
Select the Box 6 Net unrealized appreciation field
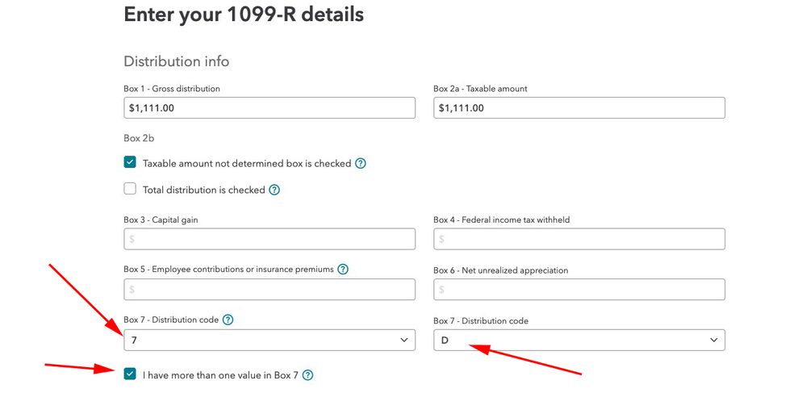578,289
